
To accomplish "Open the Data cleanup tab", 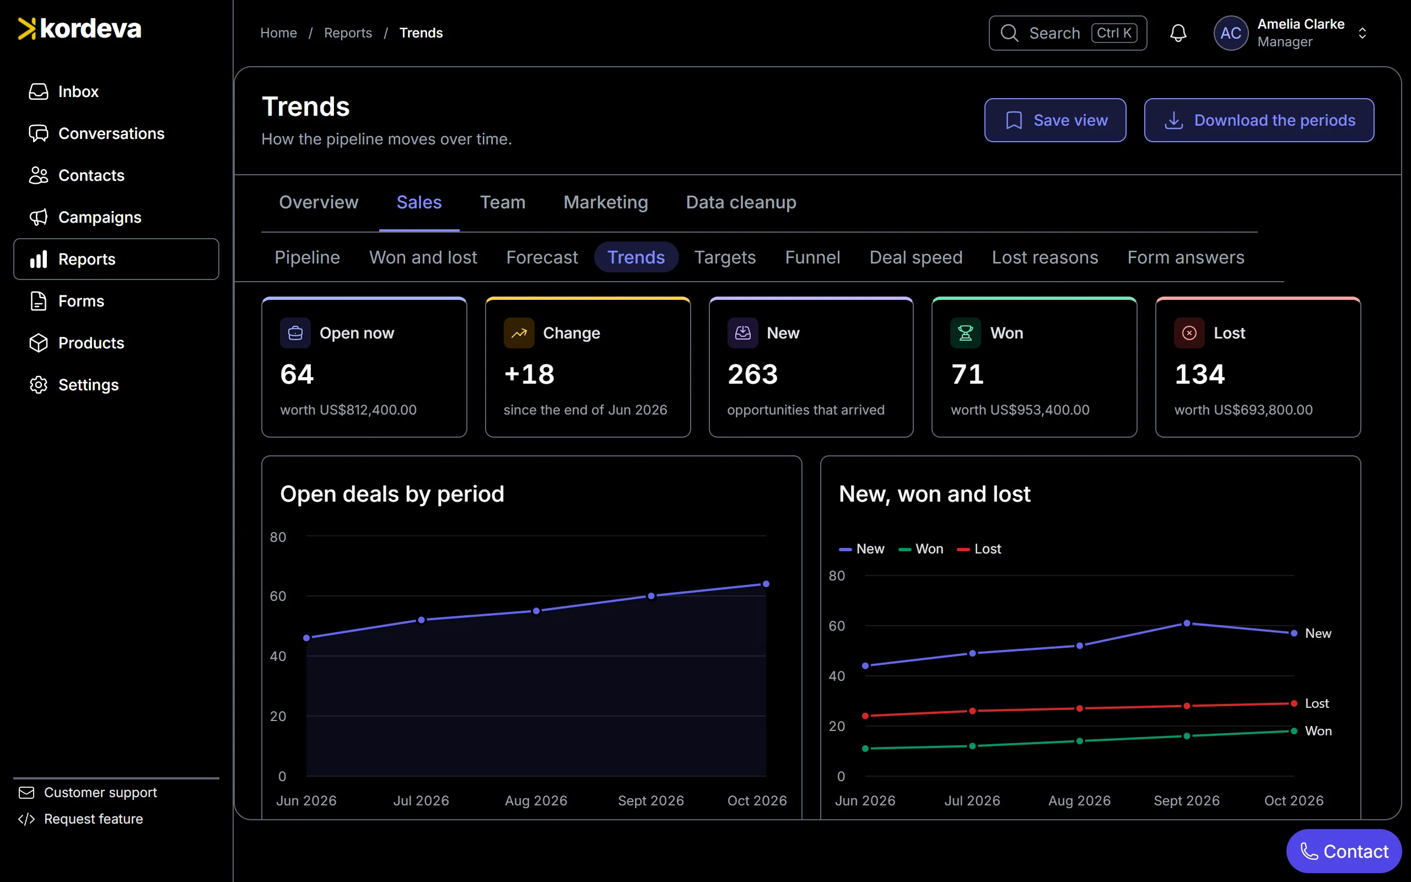I will pyautogui.click(x=741, y=202).
